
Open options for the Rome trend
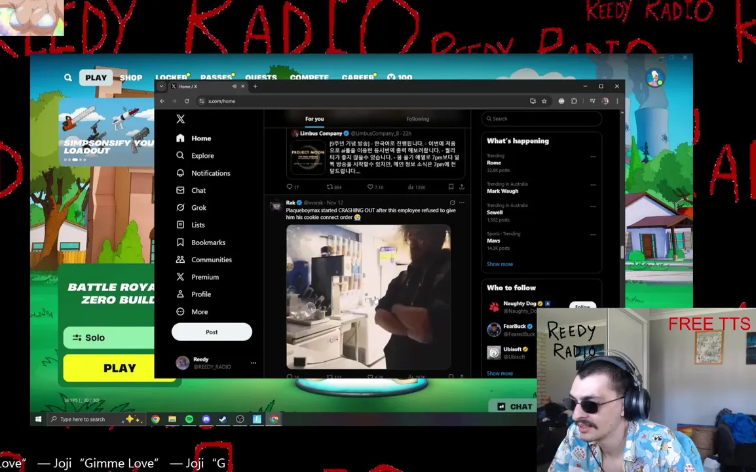point(593,157)
